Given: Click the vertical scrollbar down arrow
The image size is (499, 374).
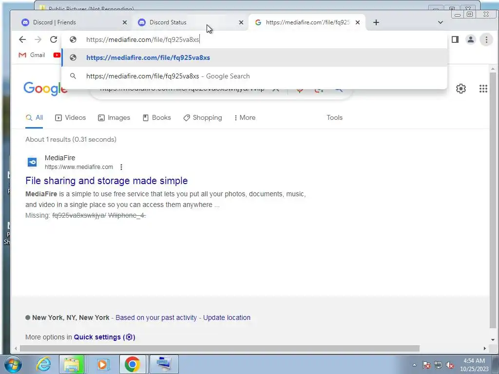Looking at the screenshot, I should [493, 340].
